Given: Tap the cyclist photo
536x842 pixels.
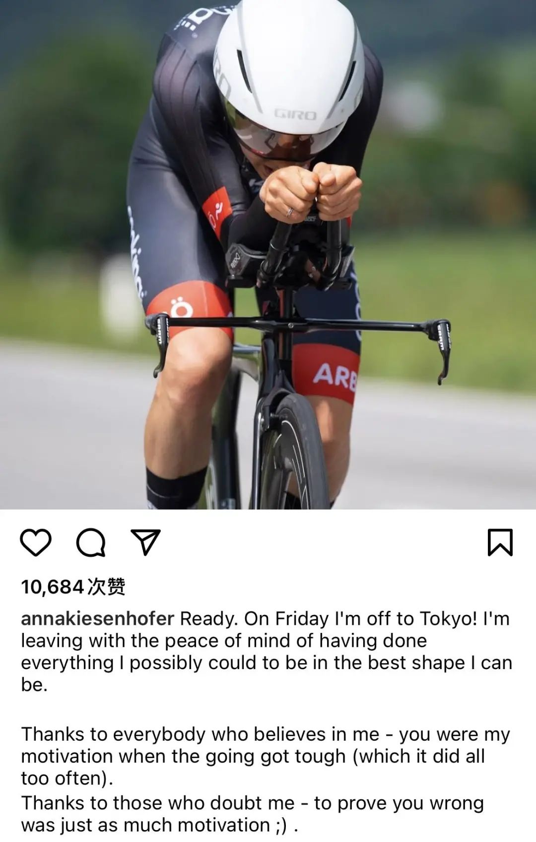Looking at the screenshot, I should tap(268, 254).
